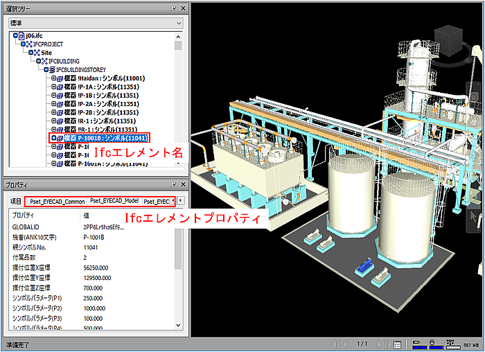Screen dimensions: 485x352
Task: Click the !P-1A row geometry icon
Action: (x=60, y=87)
